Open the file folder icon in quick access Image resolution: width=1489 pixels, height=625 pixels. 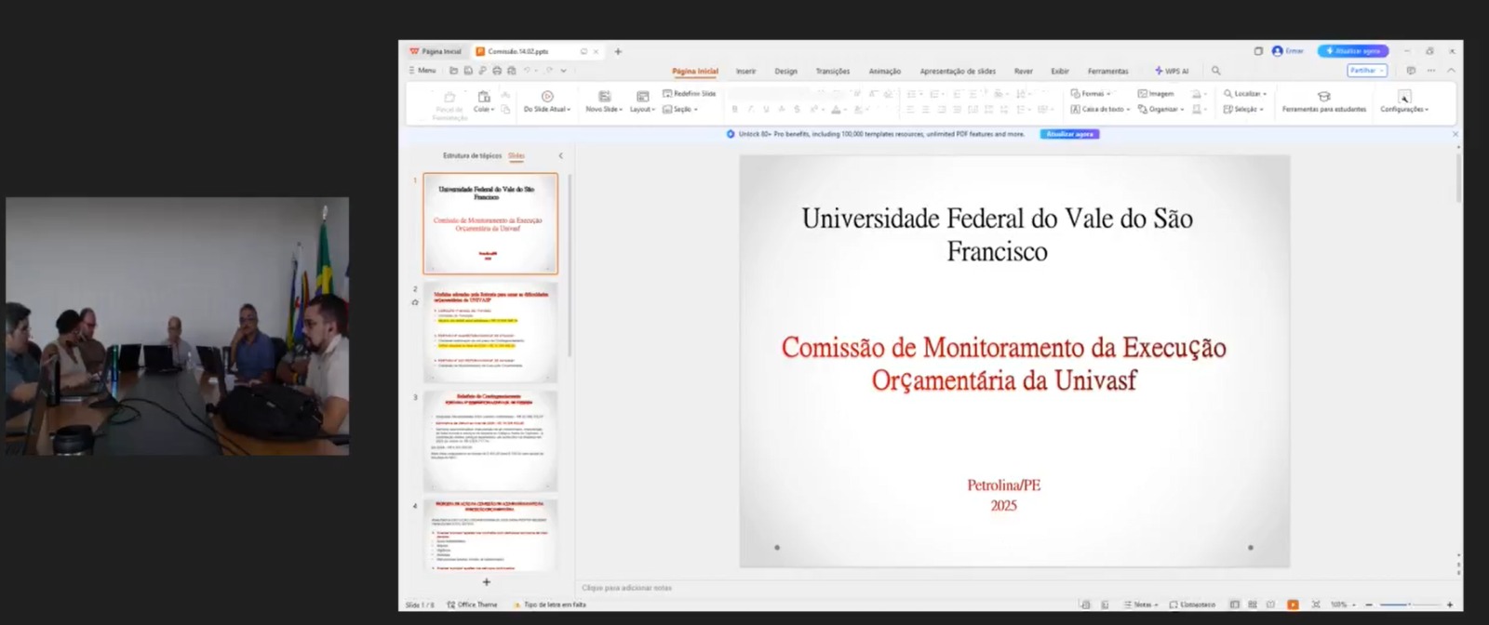(454, 71)
